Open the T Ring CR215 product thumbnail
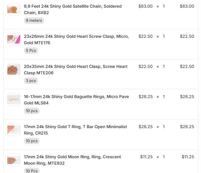The image size is (201, 173). (x=14, y=130)
